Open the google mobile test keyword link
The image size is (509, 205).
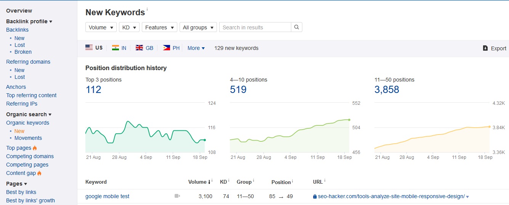click(x=107, y=196)
